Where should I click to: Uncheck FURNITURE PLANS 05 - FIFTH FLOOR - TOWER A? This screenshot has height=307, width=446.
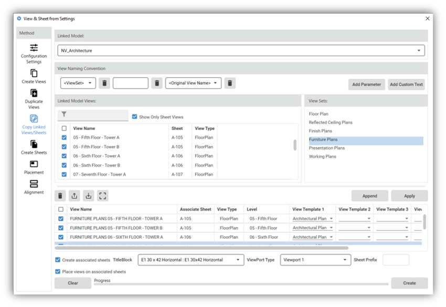click(x=61, y=218)
